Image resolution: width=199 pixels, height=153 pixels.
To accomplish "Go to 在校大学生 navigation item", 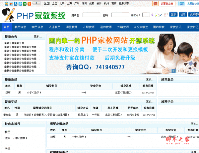I will pos(141,27).
